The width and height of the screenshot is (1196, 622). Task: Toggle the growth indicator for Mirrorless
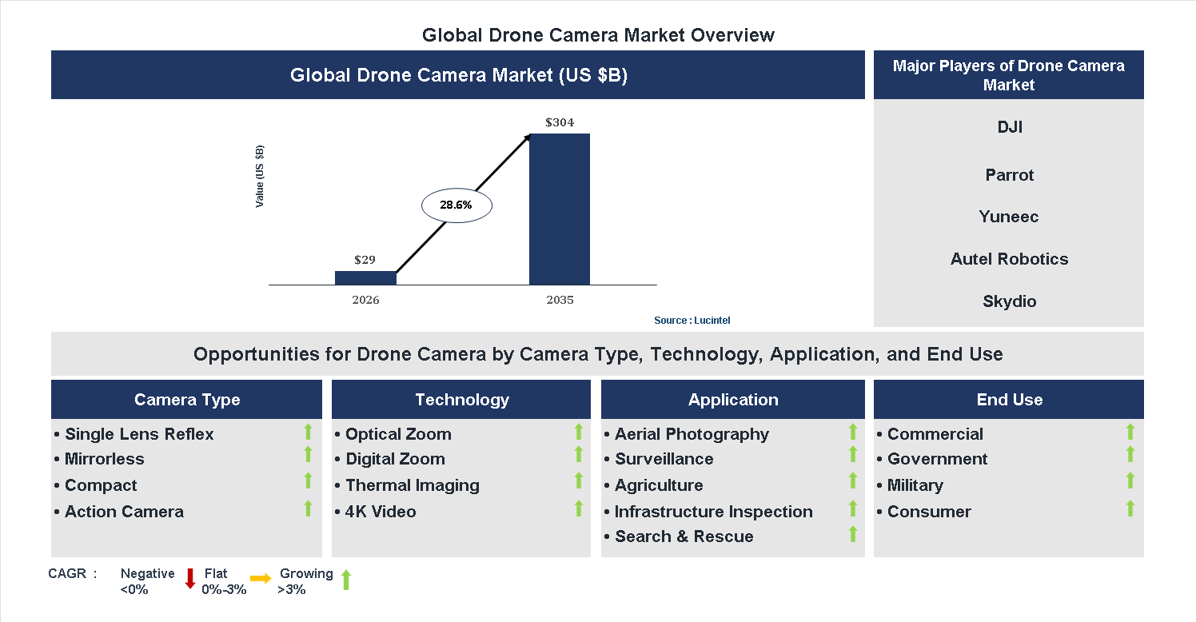(x=308, y=457)
